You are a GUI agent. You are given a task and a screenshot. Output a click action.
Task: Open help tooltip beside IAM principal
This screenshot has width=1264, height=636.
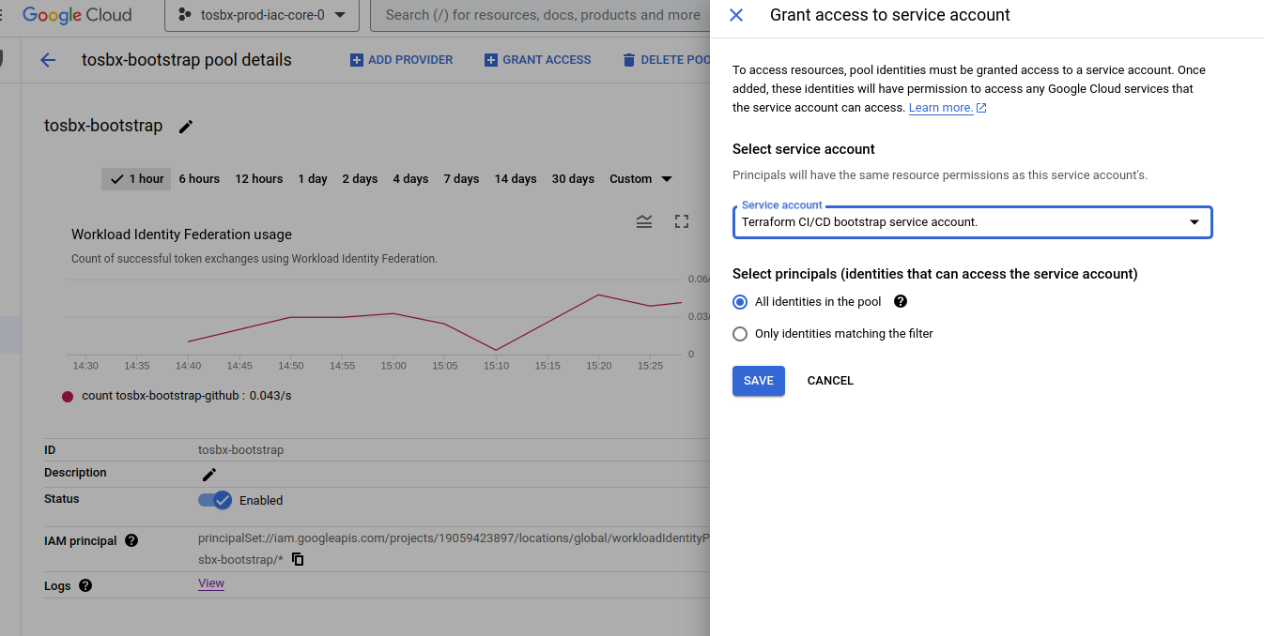pyautogui.click(x=131, y=540)
